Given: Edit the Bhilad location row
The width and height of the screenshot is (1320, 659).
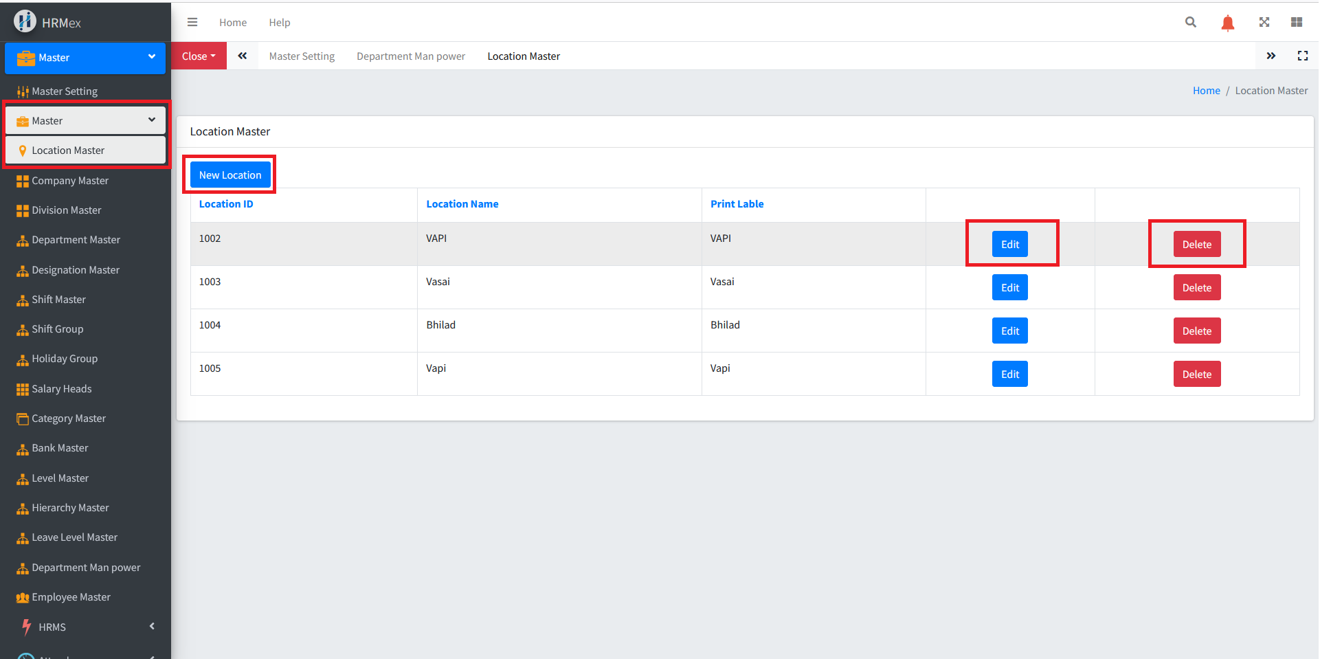Looking at the screenshot, I should (x=1009, y=331).
